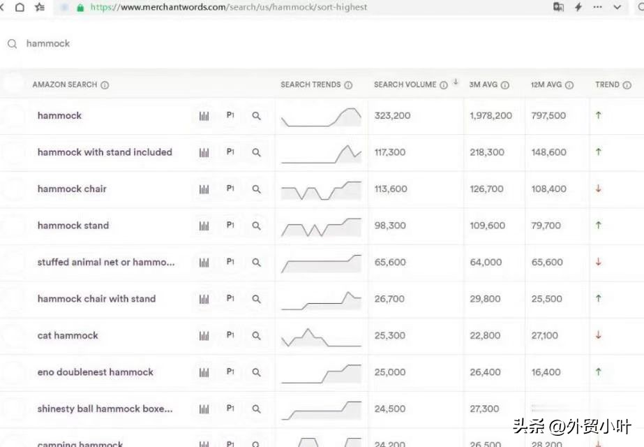The width and height of the screenshot is (644, 447).
Task: Open stuffed animal net or hammock keyword
Action: pyautogui.click(x=106, y=263)
